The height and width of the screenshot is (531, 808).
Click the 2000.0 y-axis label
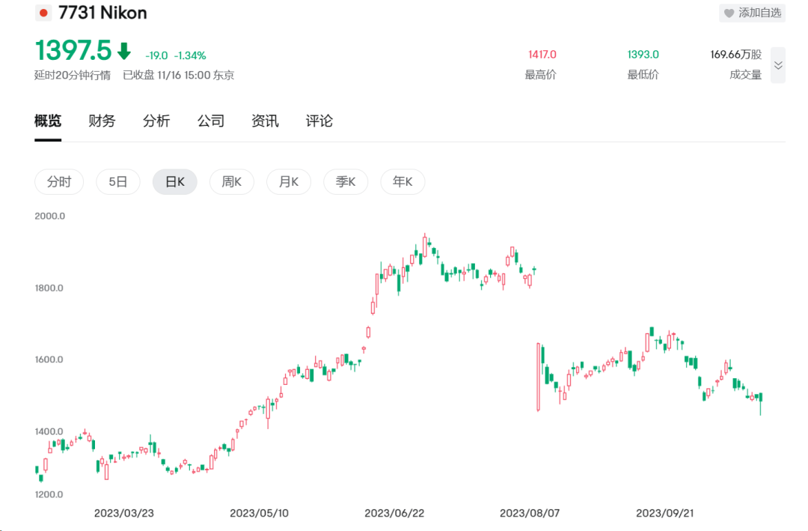pyautogui.click(x=50, y=216)
